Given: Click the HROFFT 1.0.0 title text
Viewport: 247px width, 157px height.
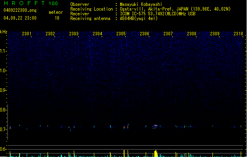Looking at the screenshot, I should 31,3.
